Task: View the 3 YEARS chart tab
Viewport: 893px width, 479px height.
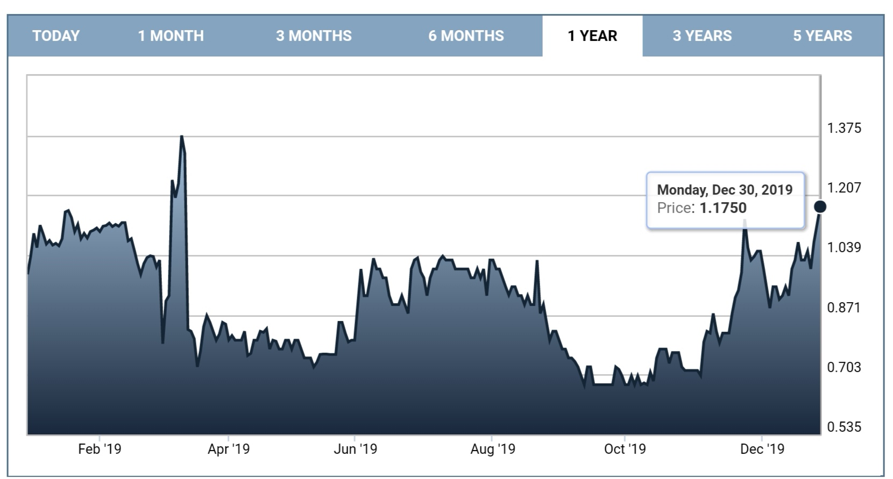Action: [x=702, y=36]
